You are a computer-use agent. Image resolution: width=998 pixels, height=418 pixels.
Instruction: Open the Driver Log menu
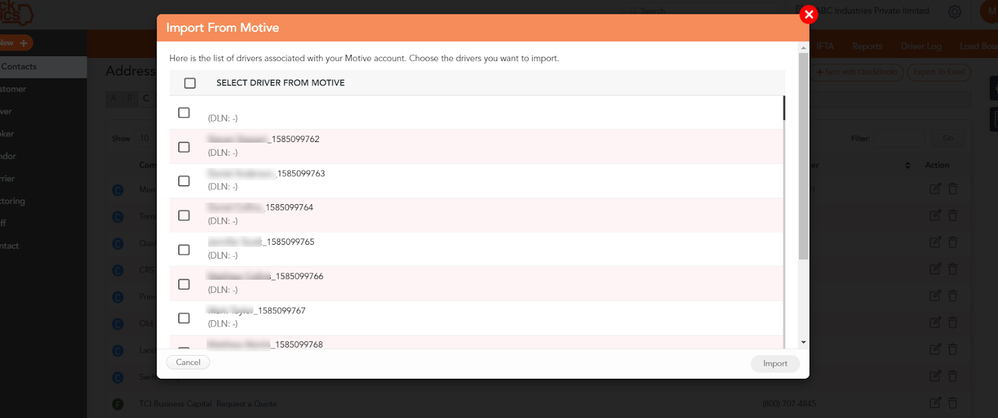[x=921, y=46]
